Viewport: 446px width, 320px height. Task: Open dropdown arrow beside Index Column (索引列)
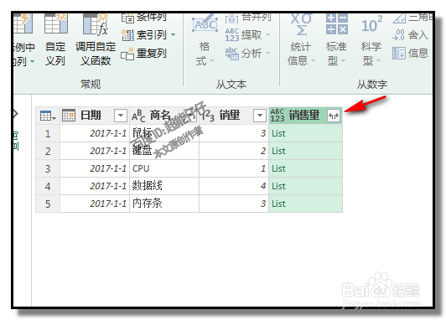click(174, 35)
